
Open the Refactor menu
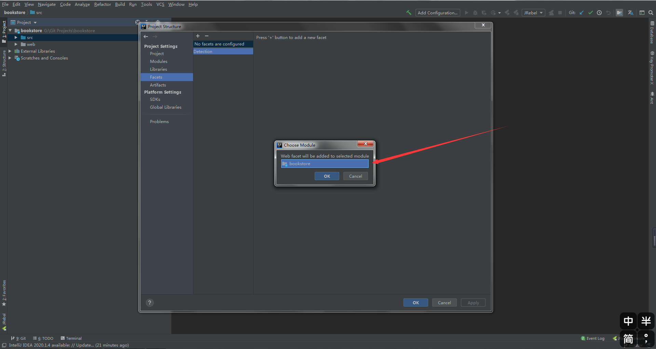pyautogui.click(x=102, y=4)
